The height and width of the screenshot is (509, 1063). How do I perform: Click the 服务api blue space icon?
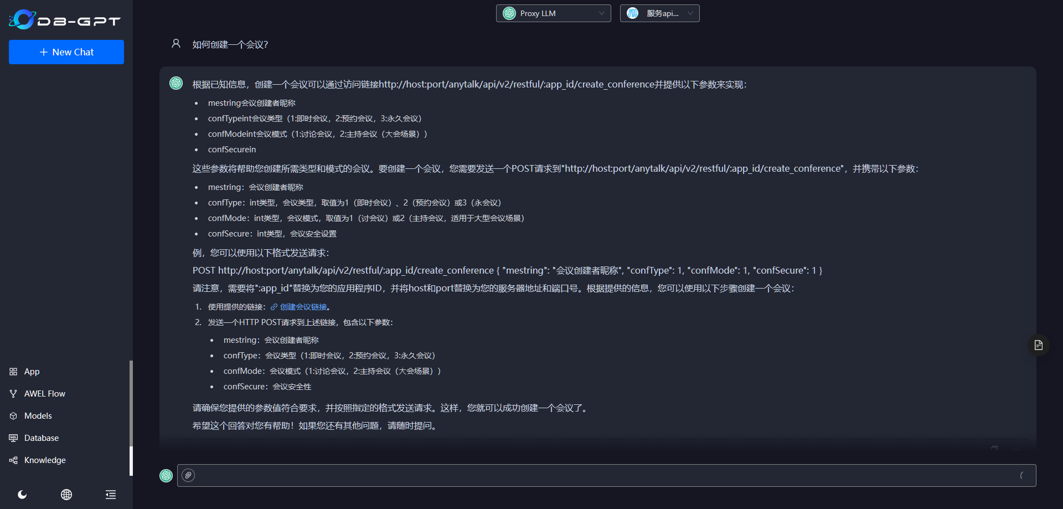click(633, 13)
